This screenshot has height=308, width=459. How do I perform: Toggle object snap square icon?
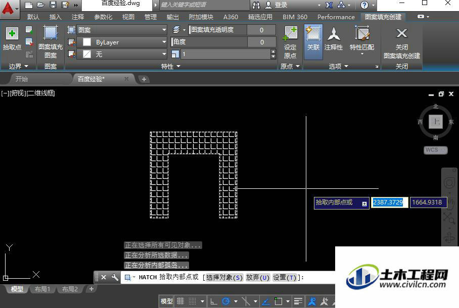click(279, 301)
